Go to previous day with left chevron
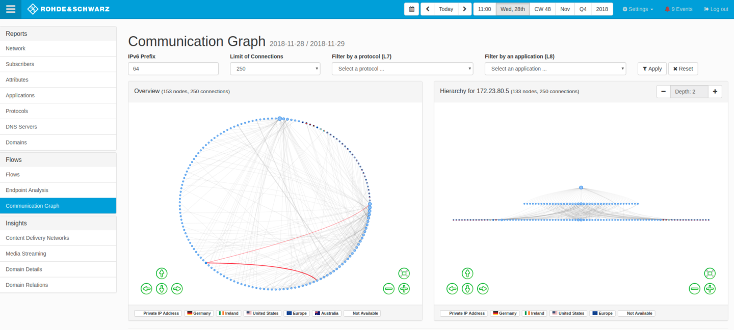This screenshot has height=330, width=734. pos(427,9)
